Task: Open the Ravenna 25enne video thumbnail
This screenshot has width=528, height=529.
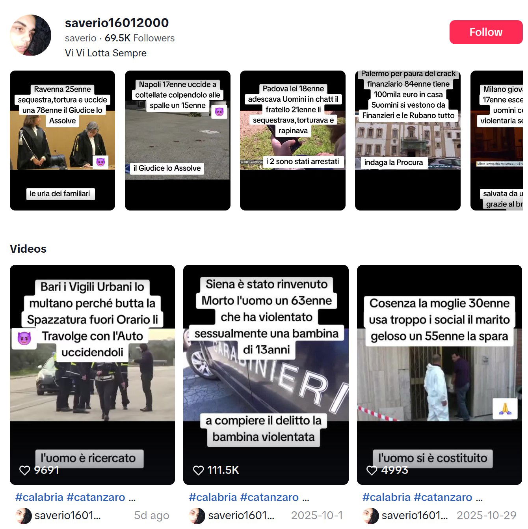Action: [62, 140]
